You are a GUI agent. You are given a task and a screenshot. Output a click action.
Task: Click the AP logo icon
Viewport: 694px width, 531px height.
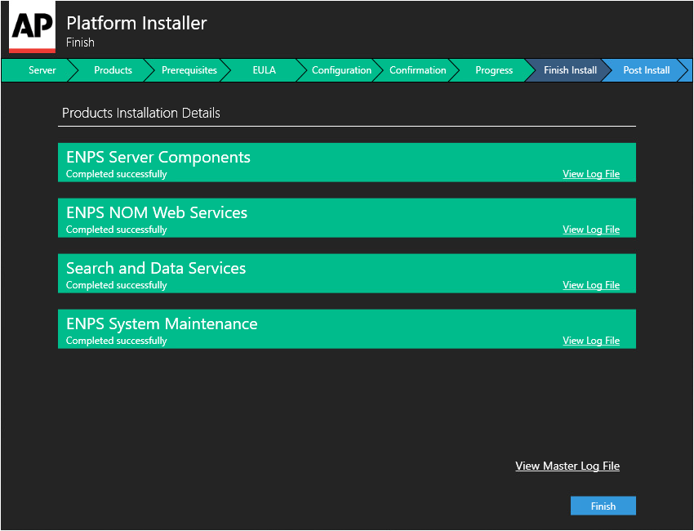(33, 28)
